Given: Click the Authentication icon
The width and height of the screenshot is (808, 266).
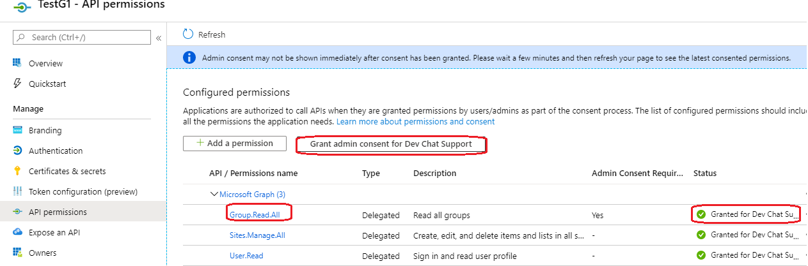Looking at the screenshot, I should pos(17,151).
